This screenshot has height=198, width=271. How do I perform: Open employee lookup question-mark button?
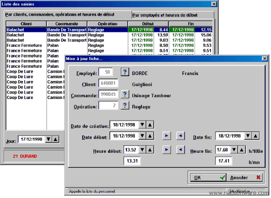[x=125, y=72]
